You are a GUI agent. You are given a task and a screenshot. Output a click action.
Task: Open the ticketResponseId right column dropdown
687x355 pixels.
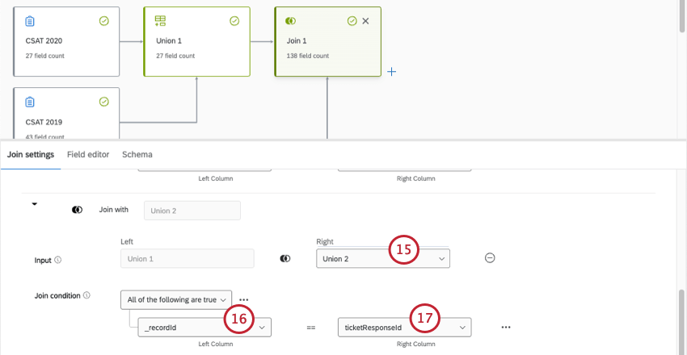click(404, 328)
